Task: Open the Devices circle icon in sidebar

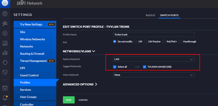Action: 5,33
